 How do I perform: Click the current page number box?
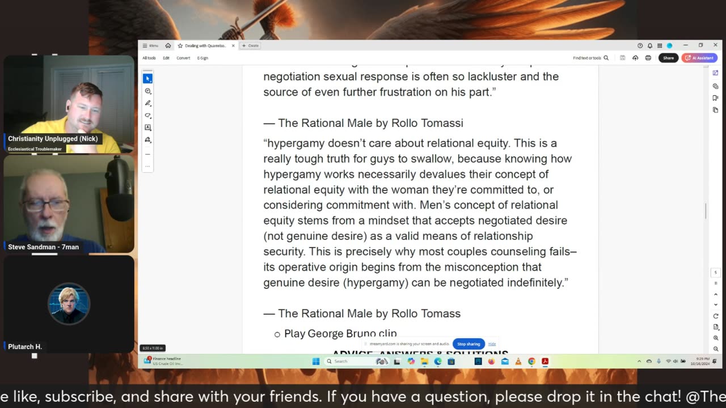(716, 273)
